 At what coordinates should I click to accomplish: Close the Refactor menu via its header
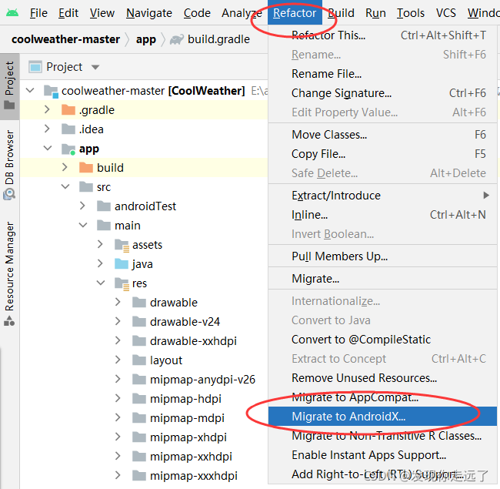(x=295, y=13)
